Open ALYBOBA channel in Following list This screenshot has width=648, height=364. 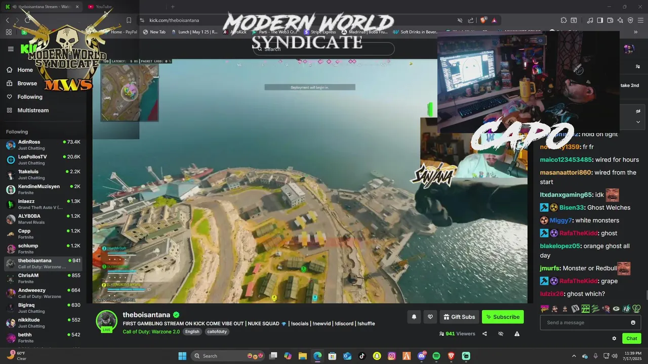coord(44,219)
